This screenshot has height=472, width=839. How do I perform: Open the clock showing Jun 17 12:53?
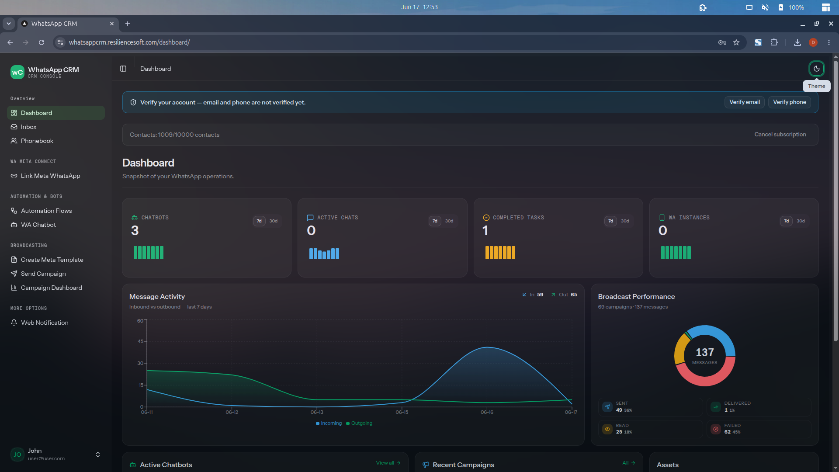coord(419,7)
